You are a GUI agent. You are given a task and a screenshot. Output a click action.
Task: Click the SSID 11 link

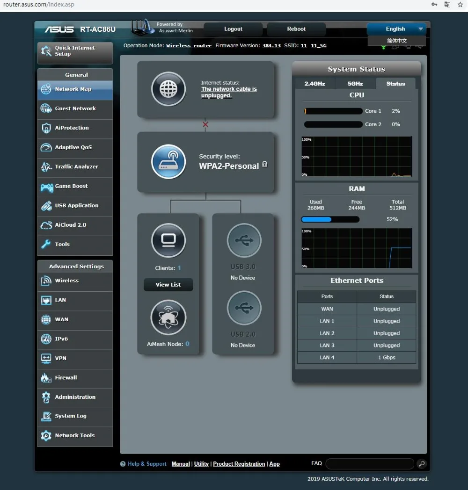pyautogui.click(x=304, y=46)
